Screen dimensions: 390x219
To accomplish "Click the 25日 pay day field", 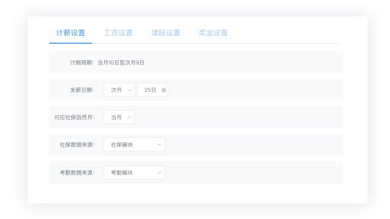I will pos(153,90).
